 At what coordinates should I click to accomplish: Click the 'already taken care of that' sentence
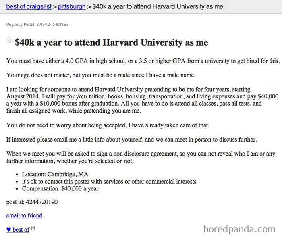coord(108,125)
